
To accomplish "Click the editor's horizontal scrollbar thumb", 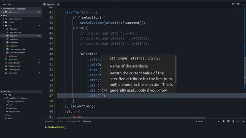I will pyautogui.click(x=131, y=118).
